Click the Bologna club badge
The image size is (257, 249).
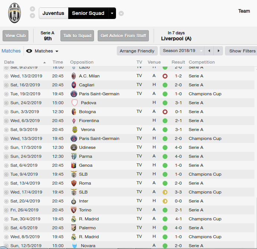(74, 112)
